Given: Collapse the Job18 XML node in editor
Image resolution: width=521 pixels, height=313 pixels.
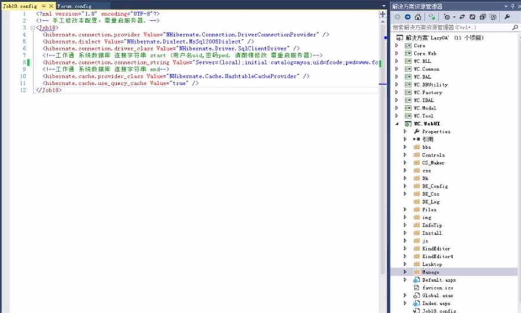Looking at the screenshot, I should 32,28.
